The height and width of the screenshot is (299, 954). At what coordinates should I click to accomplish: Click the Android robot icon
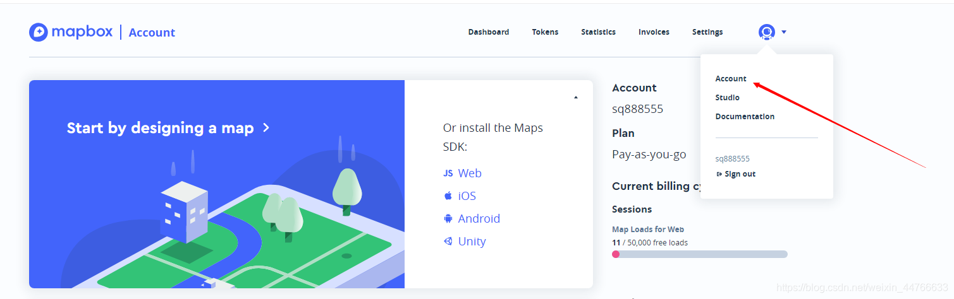coord(448,219)
